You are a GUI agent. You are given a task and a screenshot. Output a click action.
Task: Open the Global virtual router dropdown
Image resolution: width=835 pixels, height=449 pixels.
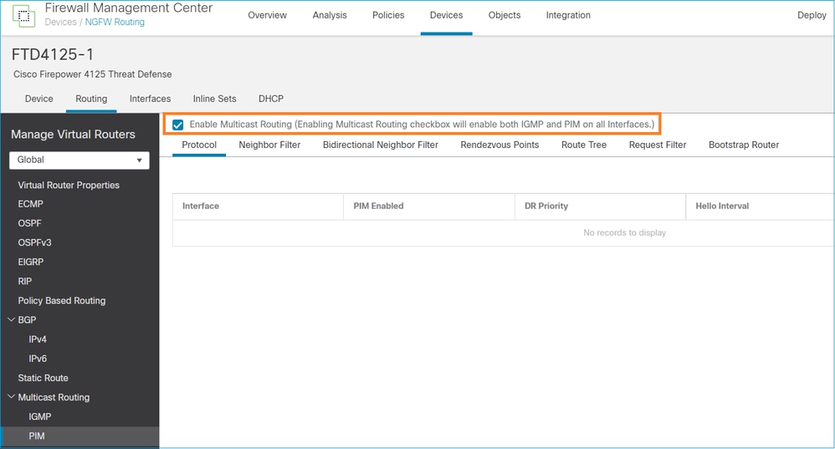coord(79,161)
